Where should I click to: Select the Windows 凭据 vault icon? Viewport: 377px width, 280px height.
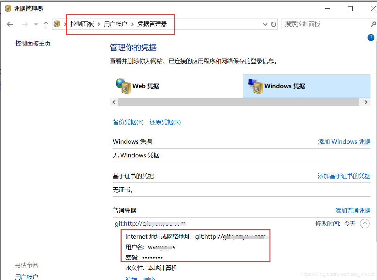point(256,86)
